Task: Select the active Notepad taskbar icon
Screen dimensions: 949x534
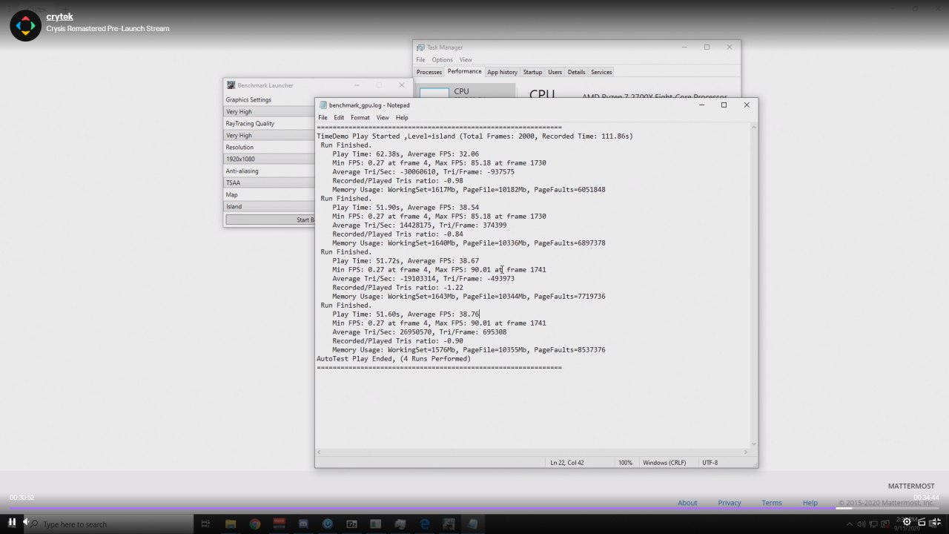Action: pyautogui.click(x=472, y=524)
